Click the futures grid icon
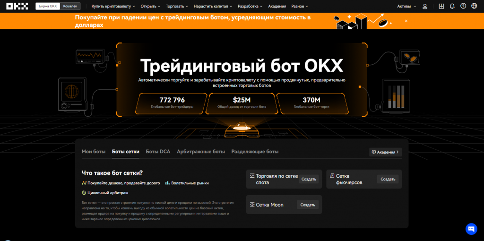Screen dimensions: 484x241 click(332, 176)
